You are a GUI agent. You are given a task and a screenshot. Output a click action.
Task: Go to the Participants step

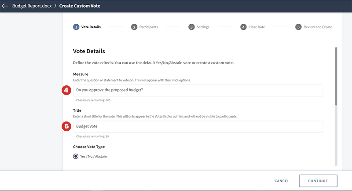(x=148, y=27)
